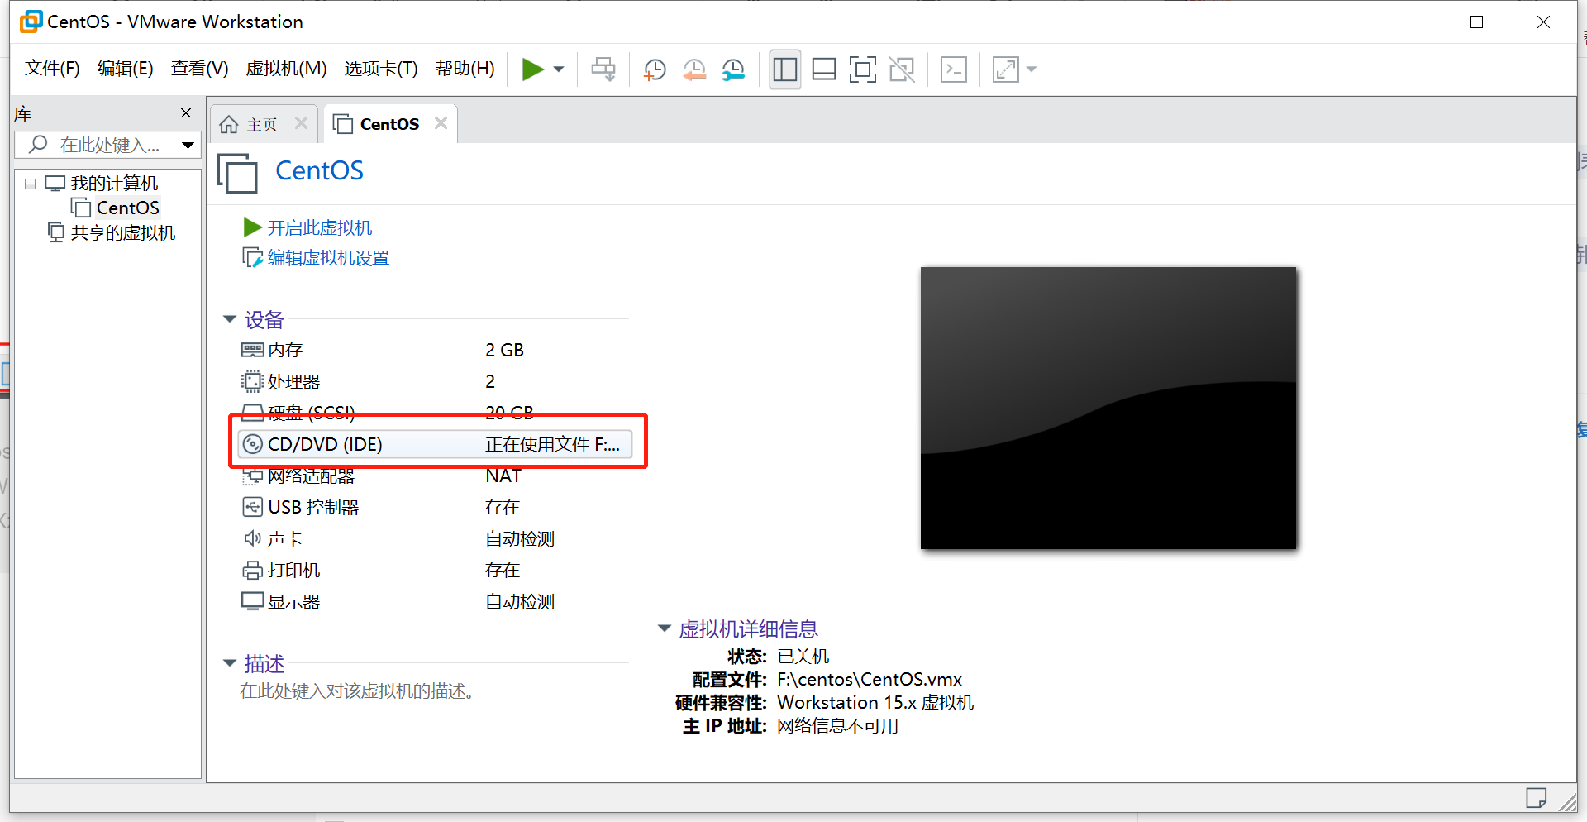The width and height of the screenshot is (1587, 822).
Task: Collapse the 虚拟机详细信息 section
Action: point(665,628)
